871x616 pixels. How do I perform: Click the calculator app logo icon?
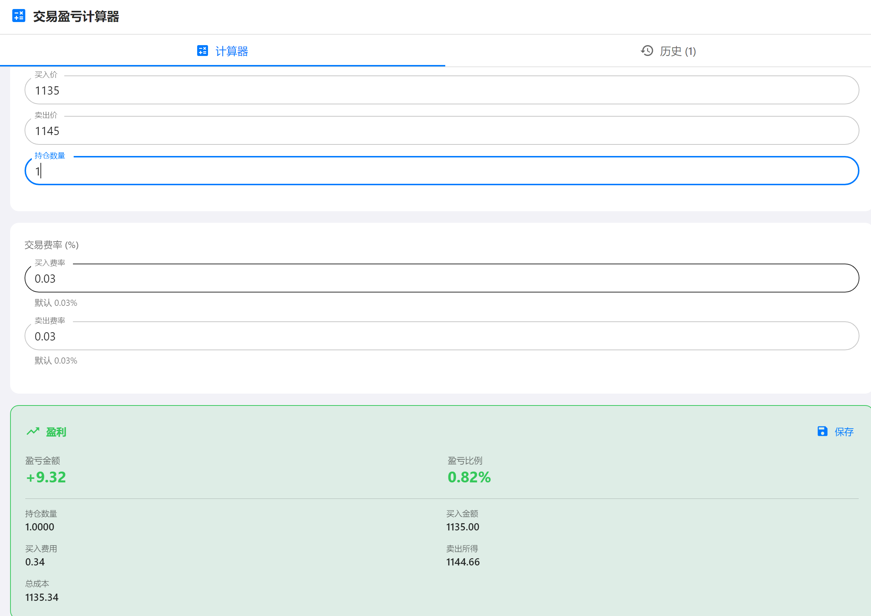point(18,16)
